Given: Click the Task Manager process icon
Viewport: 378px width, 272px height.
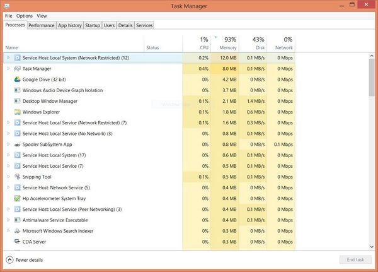Looking at the screenshot, I should click(17, 69).
